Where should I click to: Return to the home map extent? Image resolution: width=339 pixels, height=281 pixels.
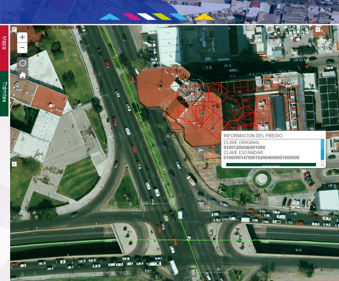(23, 75)
